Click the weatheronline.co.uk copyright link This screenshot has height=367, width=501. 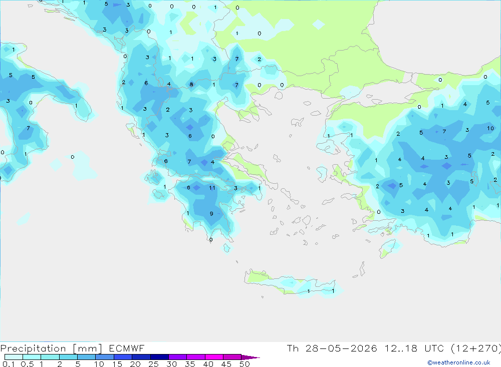pos(459,362)
